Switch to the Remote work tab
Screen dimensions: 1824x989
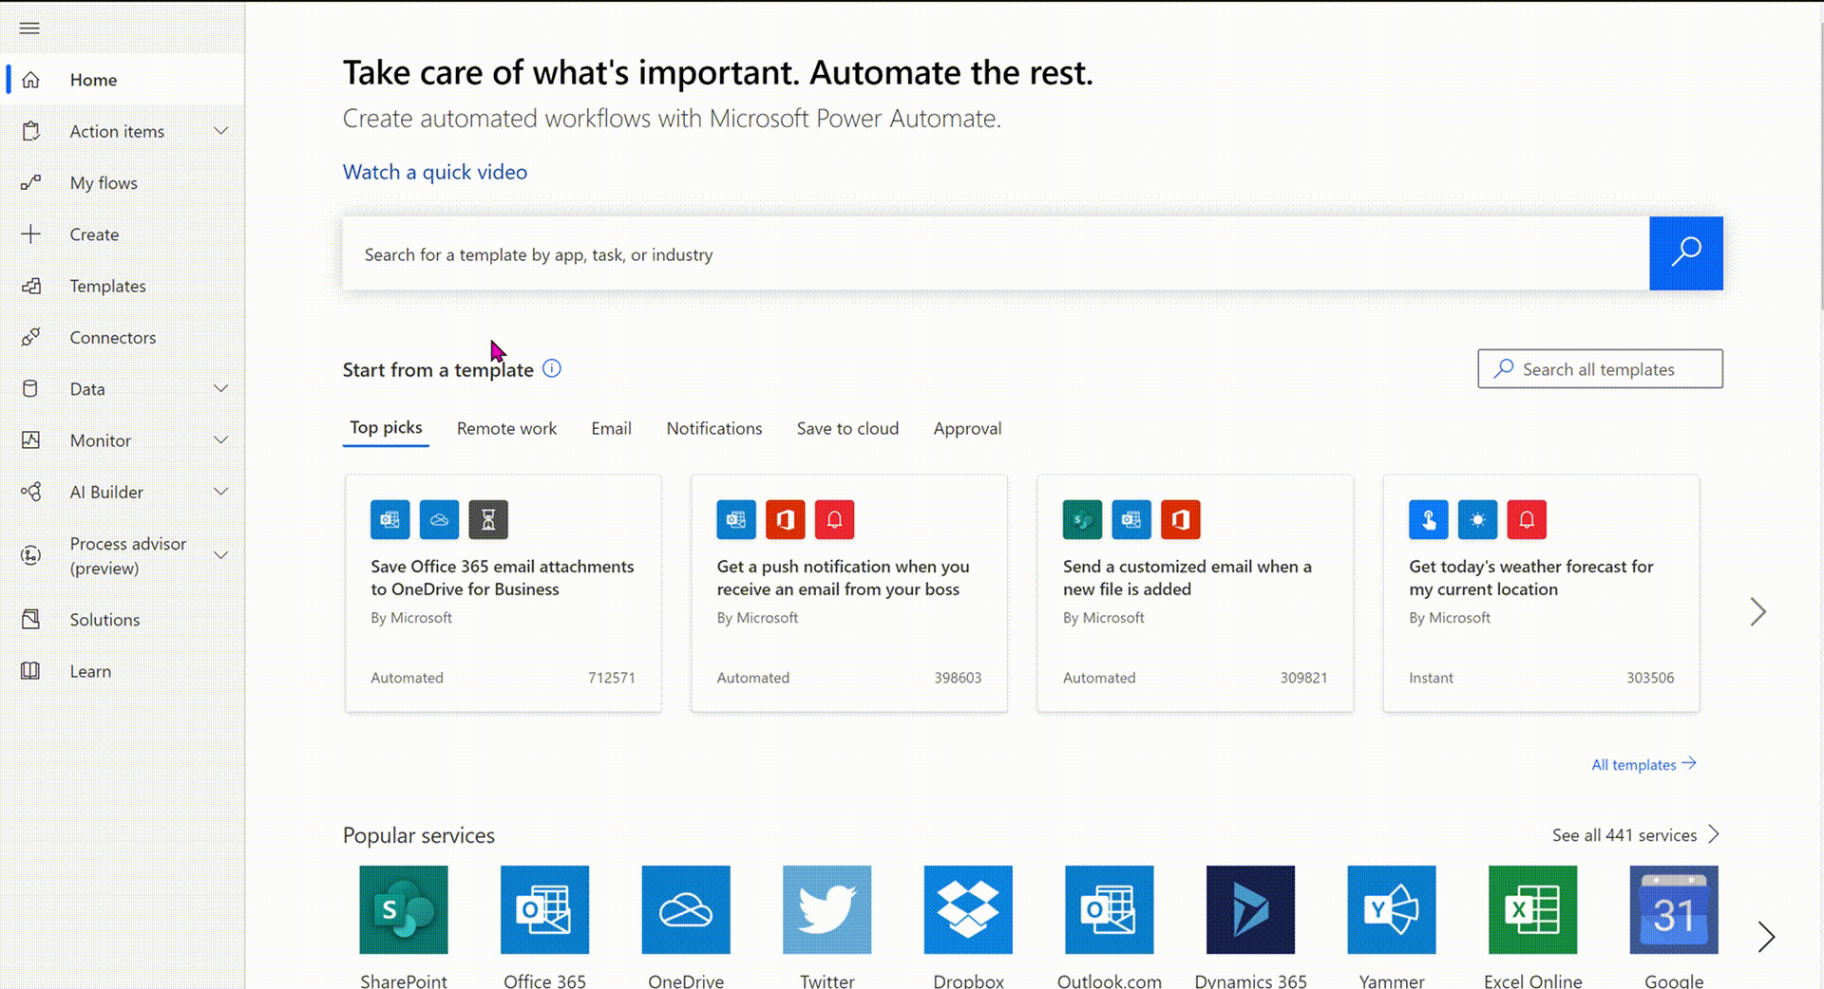[506, 428]
